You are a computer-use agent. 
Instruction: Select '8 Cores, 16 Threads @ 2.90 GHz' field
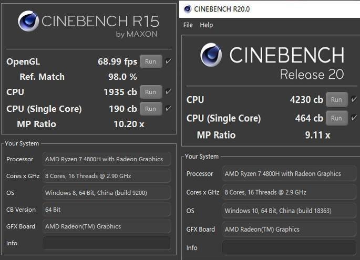tap(107, 176)
